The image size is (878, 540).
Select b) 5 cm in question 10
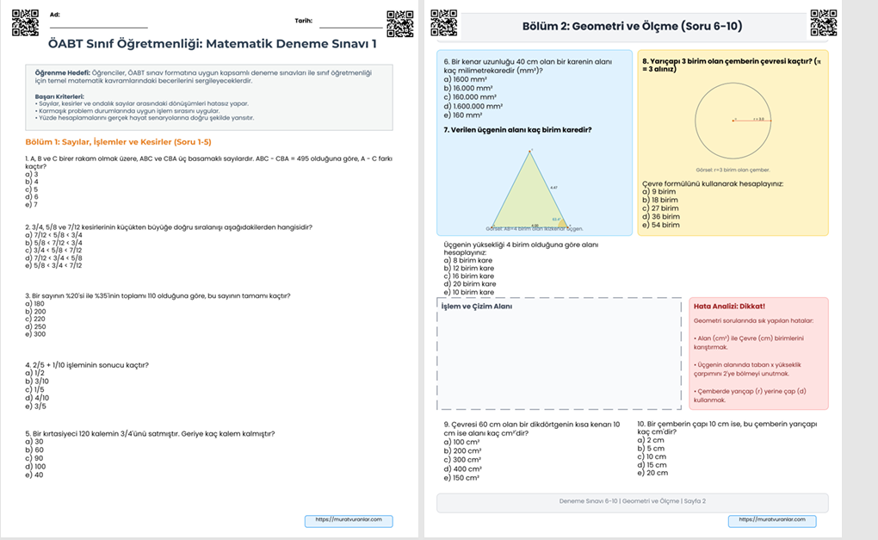click(x=652, y=449)
